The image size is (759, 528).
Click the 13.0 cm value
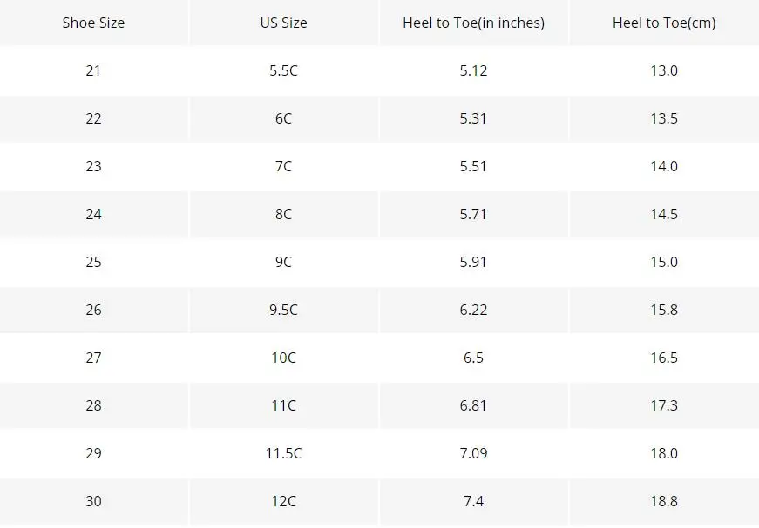coord(664,70)
